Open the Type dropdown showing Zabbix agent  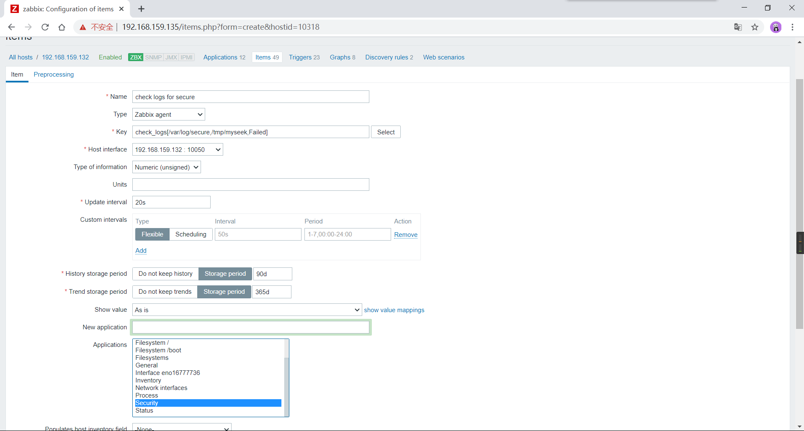(x=169, y=114)
